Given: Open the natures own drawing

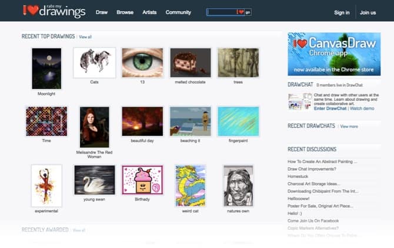Looking at the screenshot, I should pyautogui.click(x=238, y=186).
